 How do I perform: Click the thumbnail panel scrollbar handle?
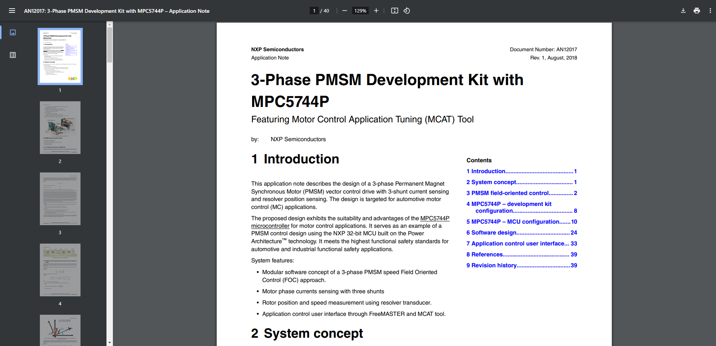(x=109, y=45)
